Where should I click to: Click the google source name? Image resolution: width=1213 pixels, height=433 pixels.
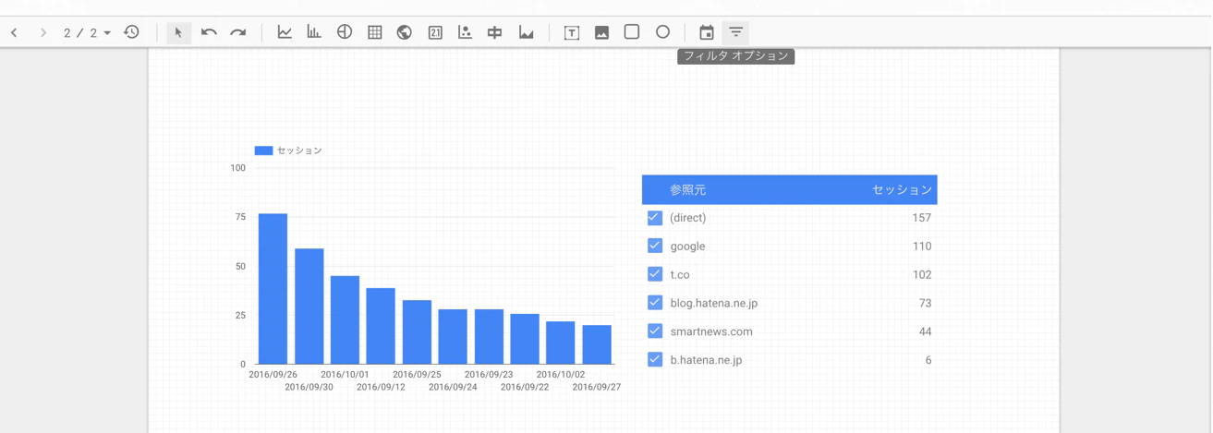point(687,247)
